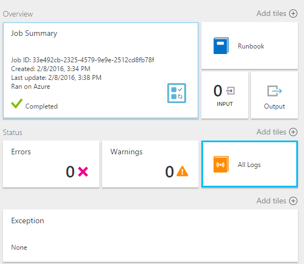Click the job status checklist icon
Viewport: 304px width, 264px height.
tap(177, 93)
